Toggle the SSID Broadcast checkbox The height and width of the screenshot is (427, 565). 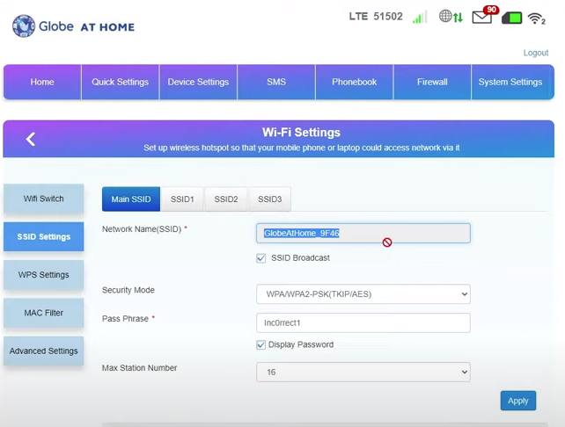point(260,258)
